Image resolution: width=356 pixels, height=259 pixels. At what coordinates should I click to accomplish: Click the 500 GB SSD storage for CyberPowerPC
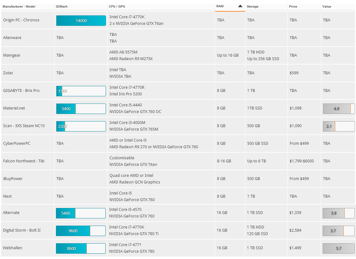258,144
